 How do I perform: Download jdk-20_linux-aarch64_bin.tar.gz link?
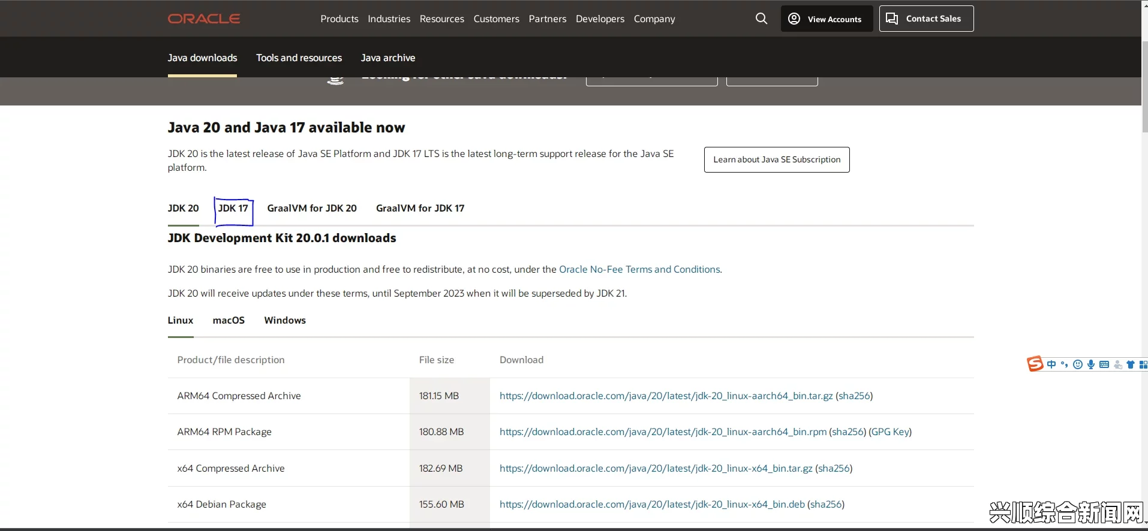coord(666,396)
